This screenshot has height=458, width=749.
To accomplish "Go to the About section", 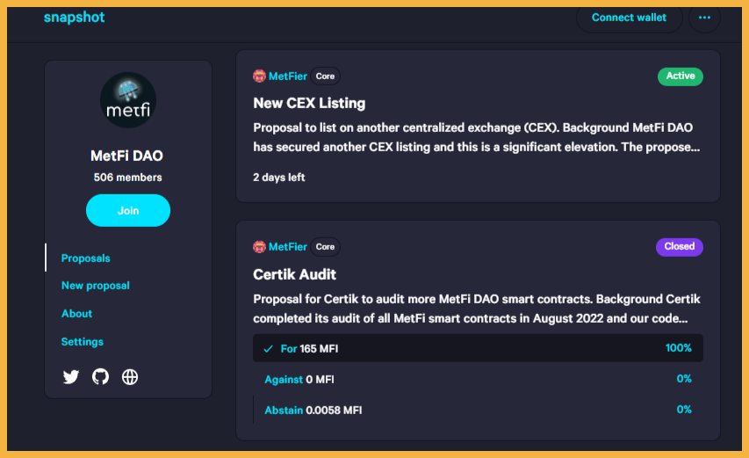I will coord(76,314).
